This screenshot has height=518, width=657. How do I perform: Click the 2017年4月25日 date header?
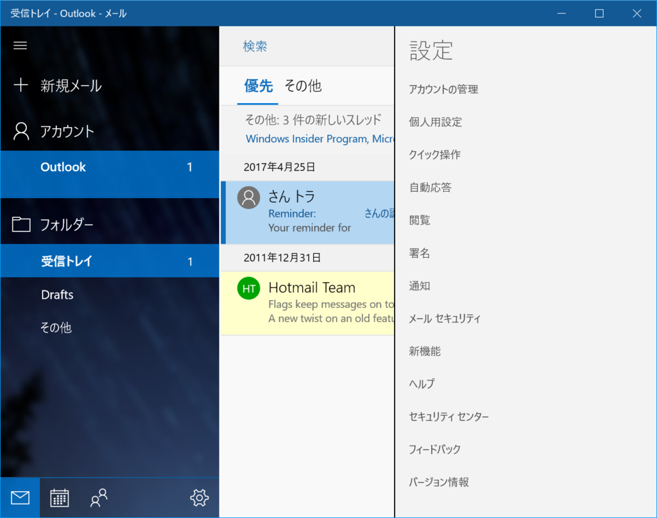279,167
